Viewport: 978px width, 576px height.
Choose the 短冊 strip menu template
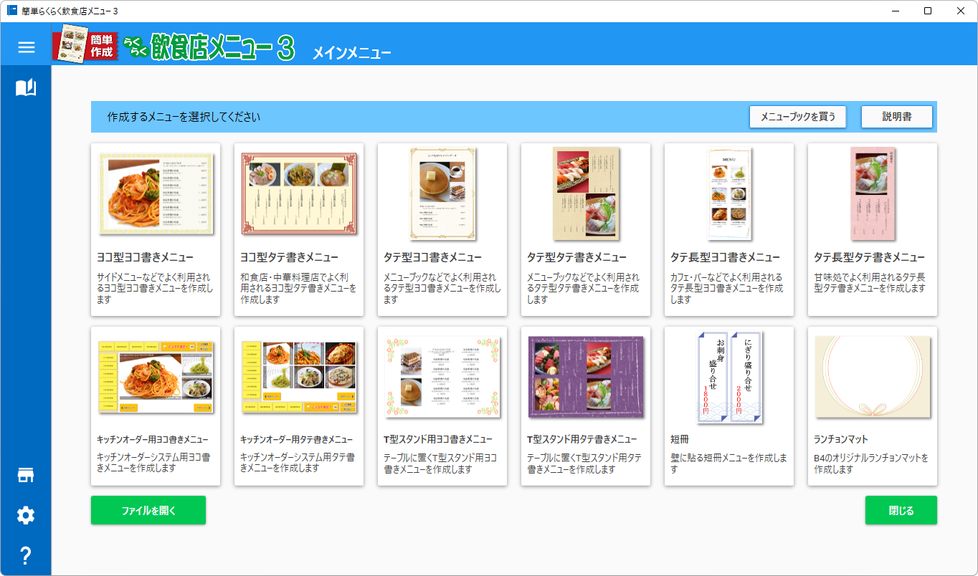click(x=729, y=377)
